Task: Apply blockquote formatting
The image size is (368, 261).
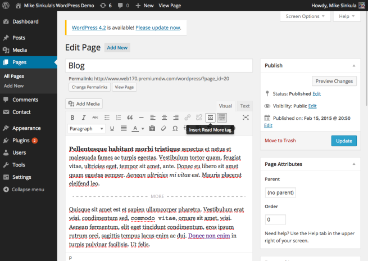Action: pos(130,118)
